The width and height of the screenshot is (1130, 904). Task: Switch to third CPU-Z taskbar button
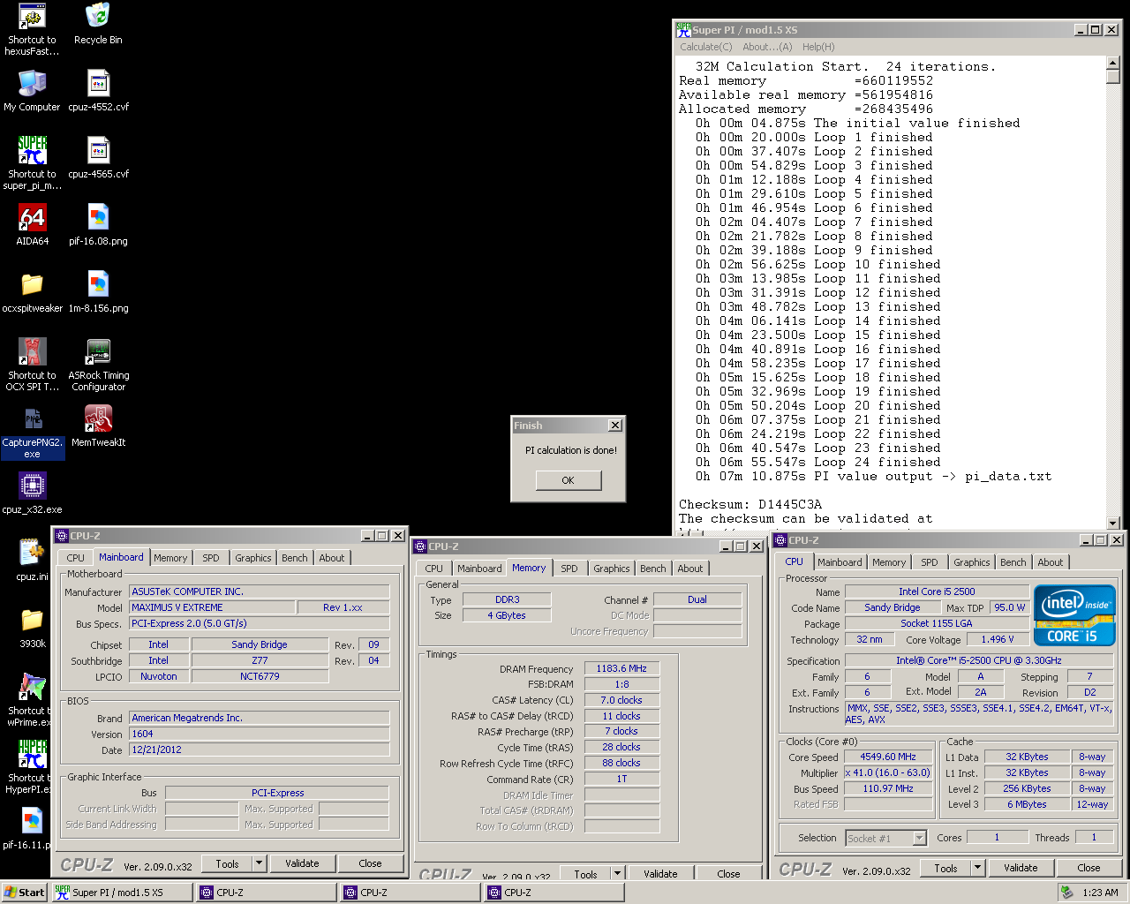tap(553, 893)
